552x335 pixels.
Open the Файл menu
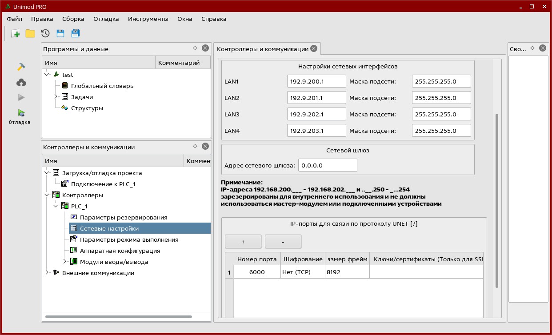pyautogui.click(x=15, y=19)
